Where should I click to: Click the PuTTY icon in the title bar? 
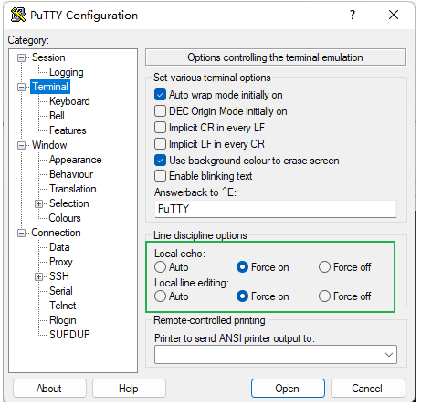18,15
